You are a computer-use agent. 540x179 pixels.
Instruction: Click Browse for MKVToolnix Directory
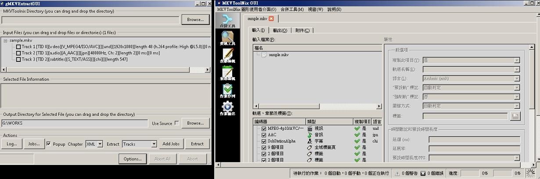(x=195, y=20)
